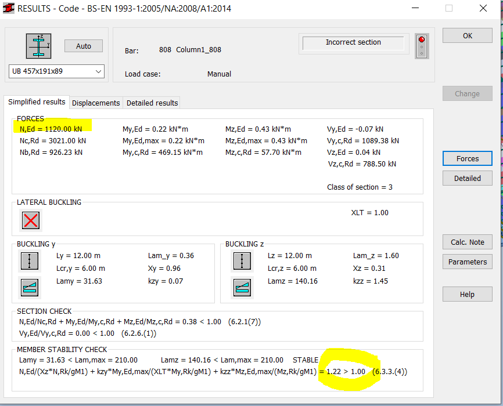Open the UB 457x191x89 section dropdown
503x406 pixels.
pos(99,71)
